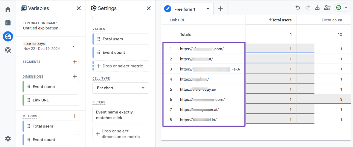Viewport: 353px width, 147px height.
Task: Open the Reports bar chart icon
Action: pos(8,23)
